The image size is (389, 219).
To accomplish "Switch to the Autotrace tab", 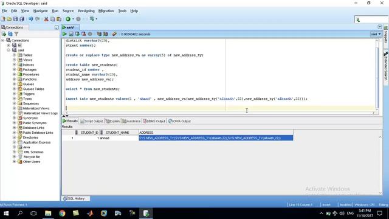I will 131,121.
